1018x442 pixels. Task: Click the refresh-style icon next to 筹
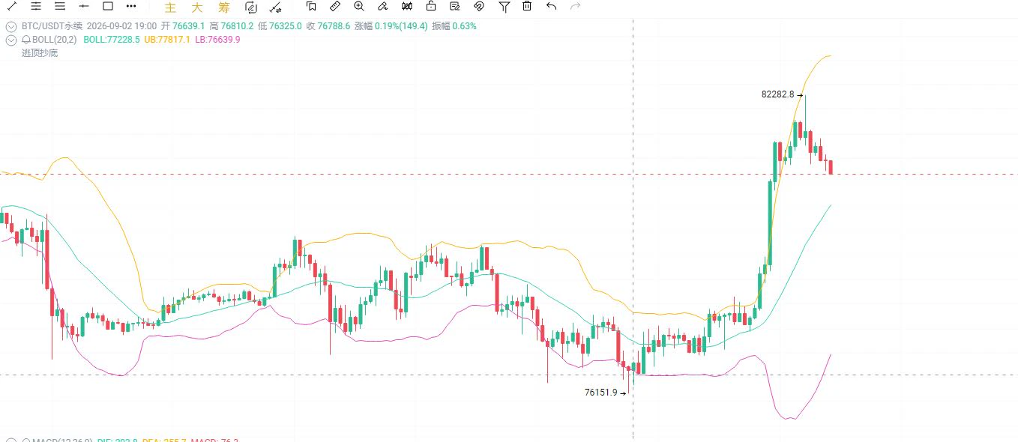pos(251,7)
